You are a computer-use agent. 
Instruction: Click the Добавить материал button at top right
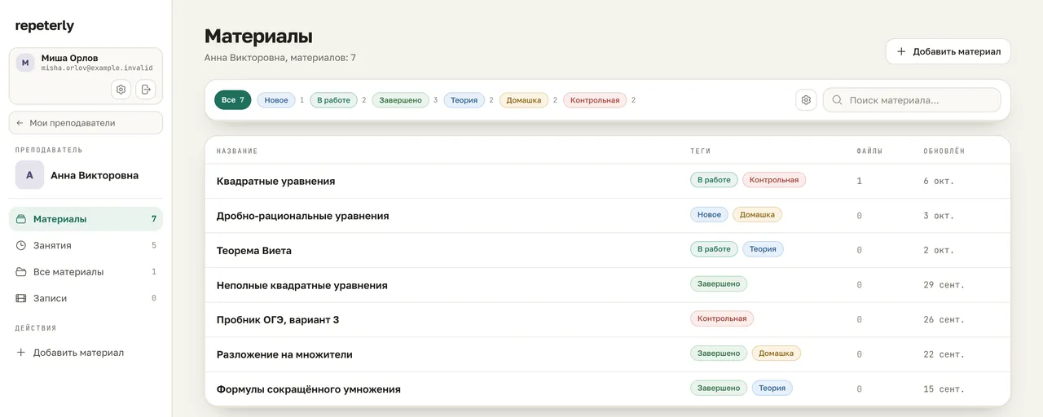point(948,51)
